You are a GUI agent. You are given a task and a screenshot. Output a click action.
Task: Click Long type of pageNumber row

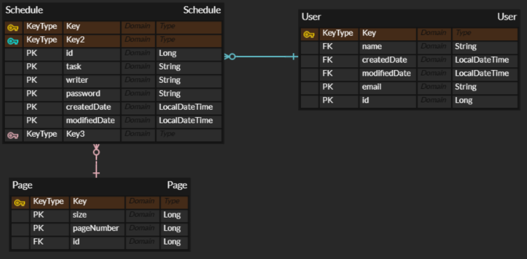(x=174, y=229)
